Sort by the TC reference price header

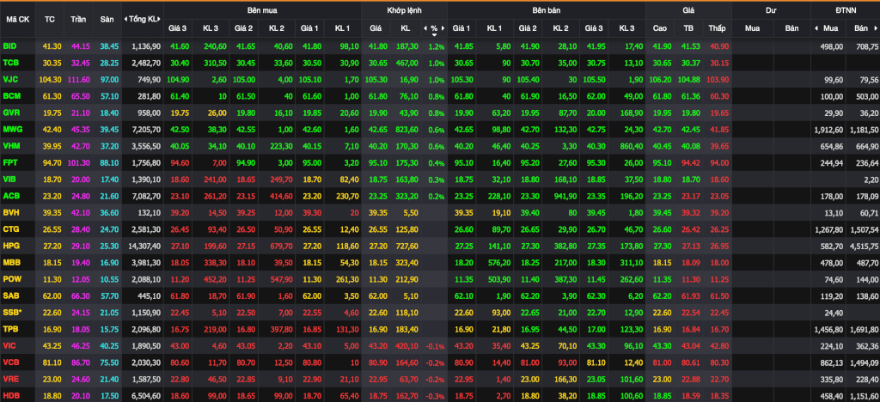click(49, 19)
